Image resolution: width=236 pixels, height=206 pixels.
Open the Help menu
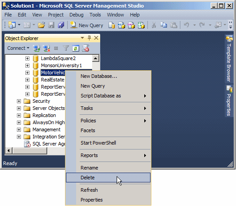135,15
